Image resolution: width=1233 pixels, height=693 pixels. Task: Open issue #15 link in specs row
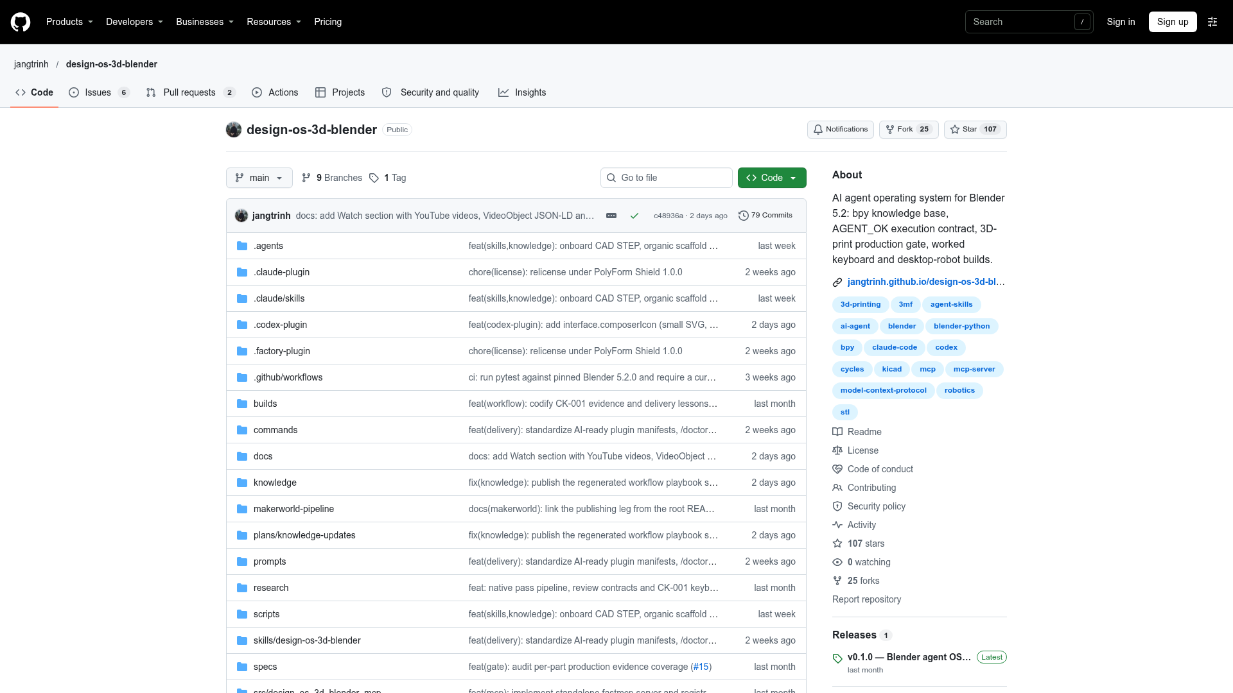click(x=701, y=667)
